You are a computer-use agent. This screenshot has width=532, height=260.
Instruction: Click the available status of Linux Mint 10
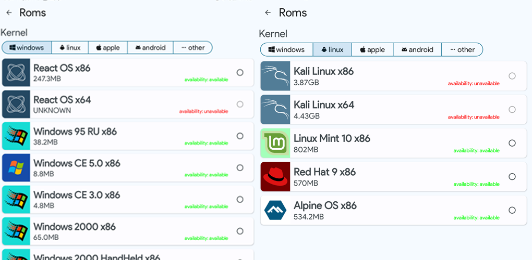coord(476,151)
